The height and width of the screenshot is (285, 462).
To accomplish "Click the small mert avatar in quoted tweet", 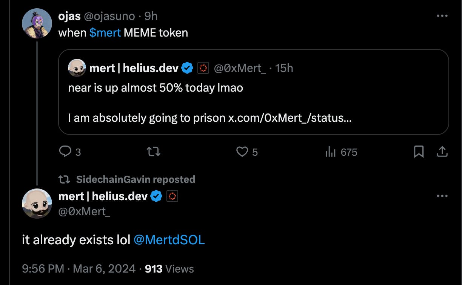I will tap(77, 68).
